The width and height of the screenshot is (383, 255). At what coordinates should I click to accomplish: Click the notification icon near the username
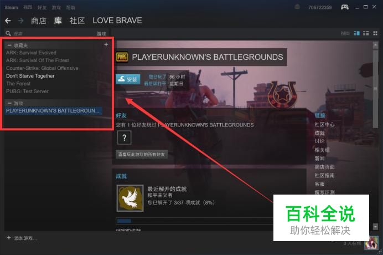297,7
